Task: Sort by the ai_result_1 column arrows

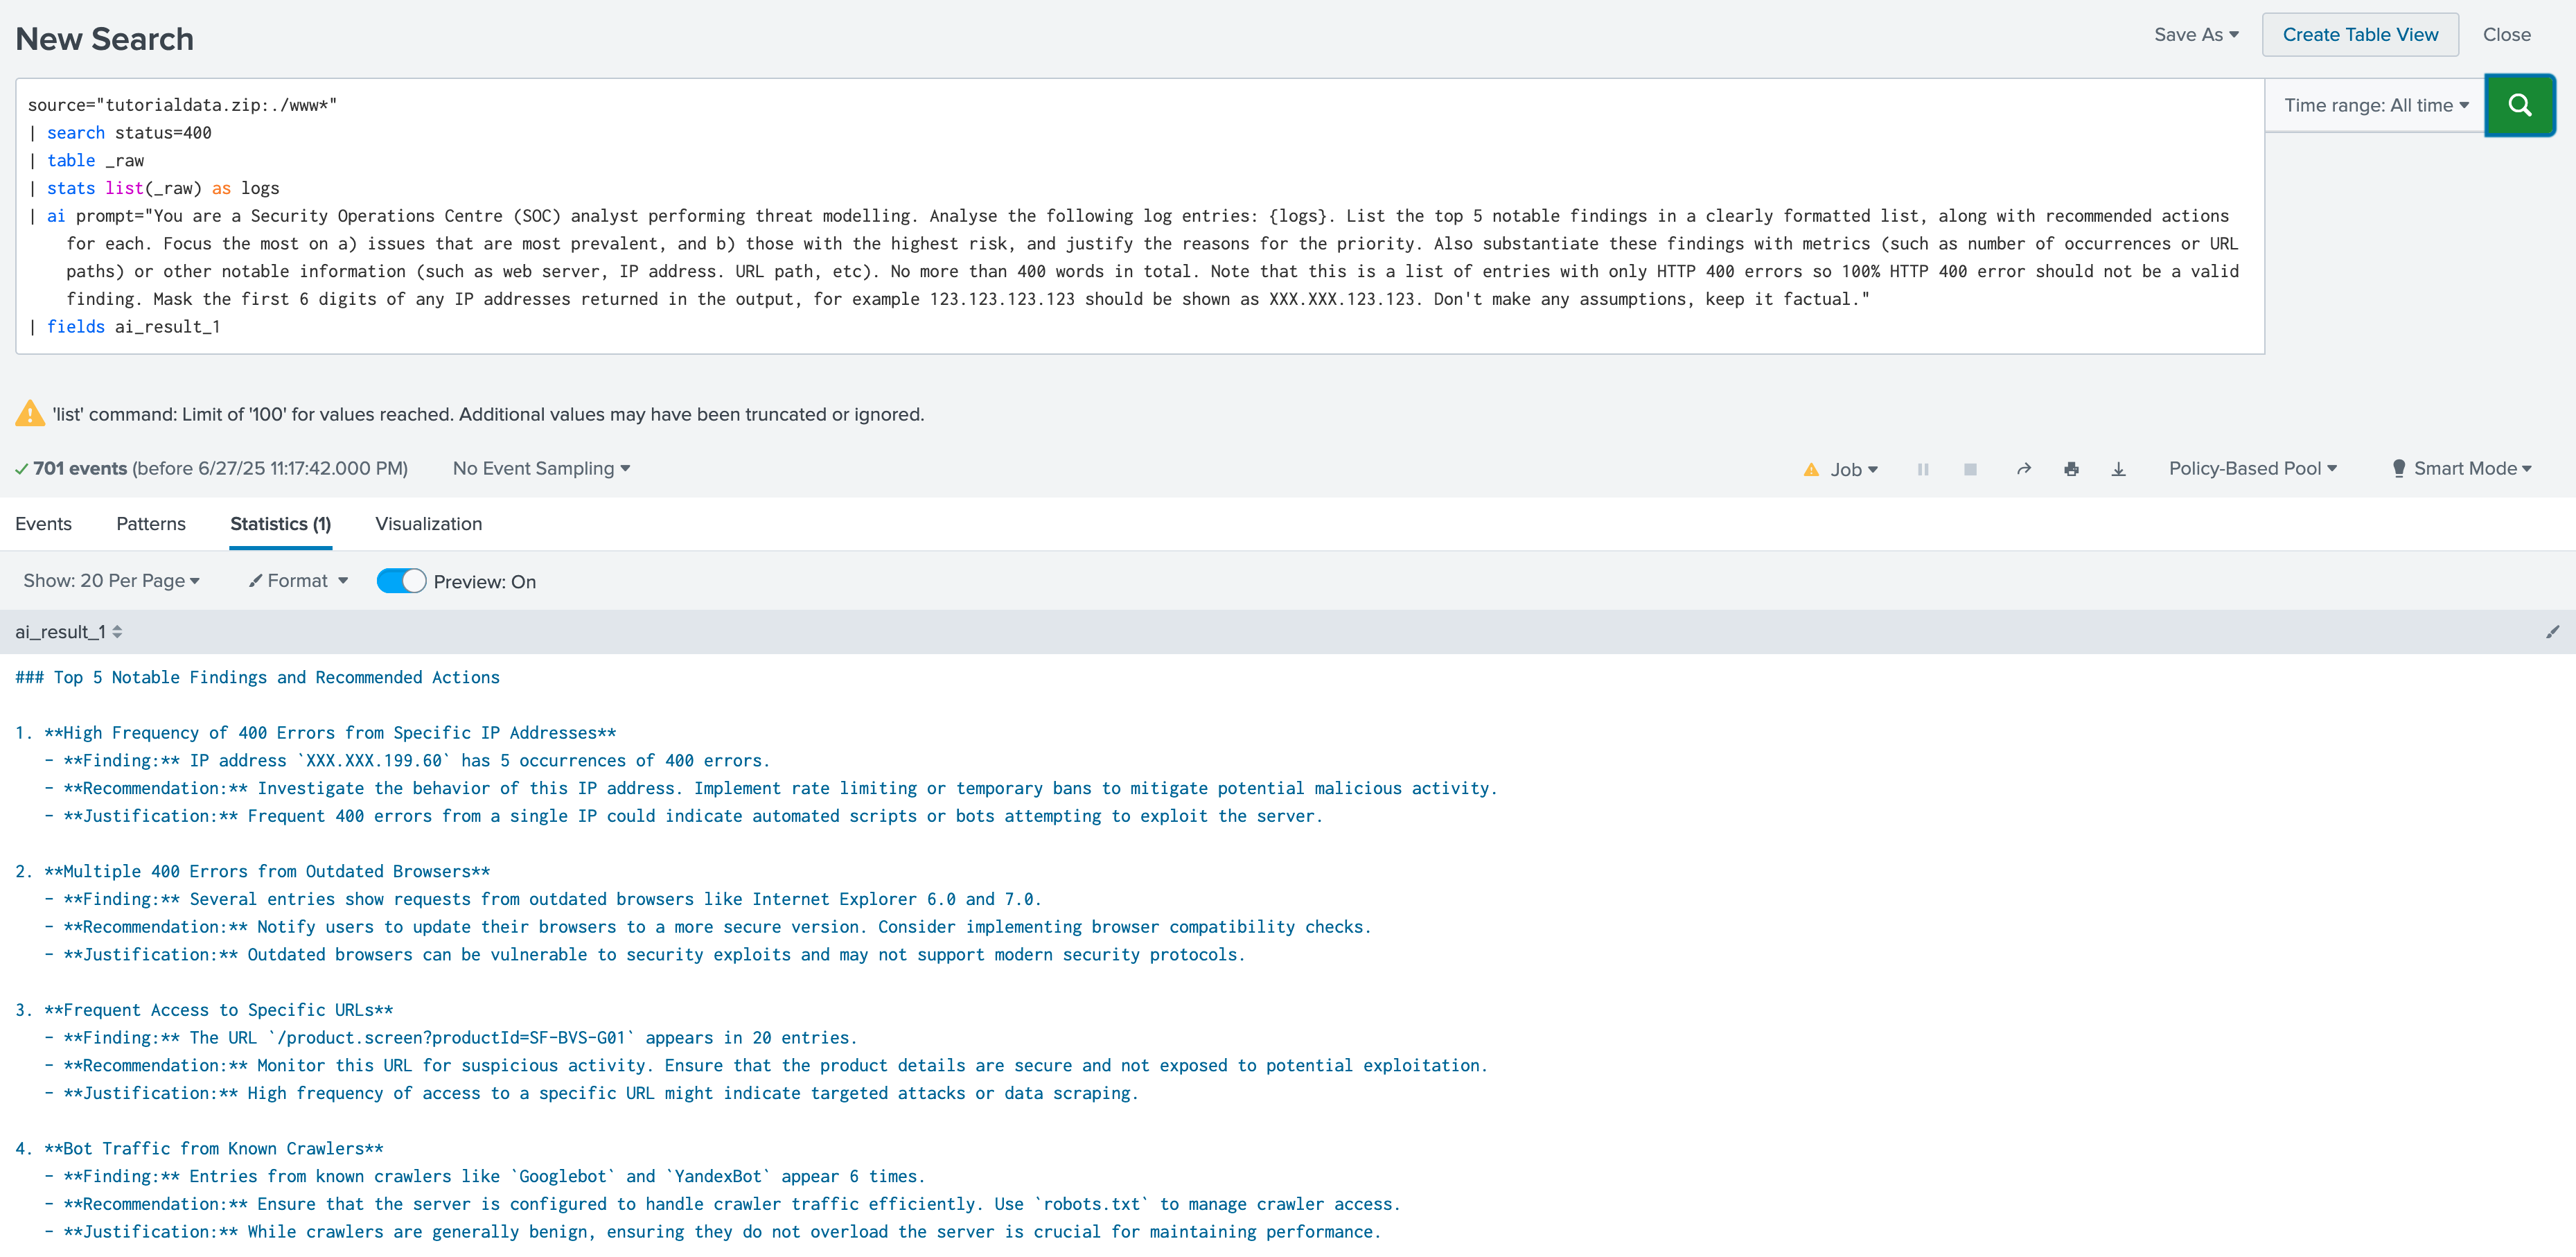Action: [117, 632]
